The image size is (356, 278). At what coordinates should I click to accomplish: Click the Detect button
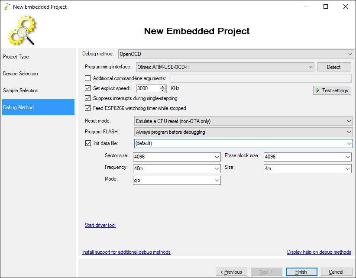(x=334, y=67)
